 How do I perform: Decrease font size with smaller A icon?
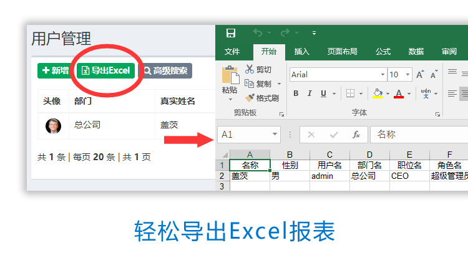coord(434,74)
